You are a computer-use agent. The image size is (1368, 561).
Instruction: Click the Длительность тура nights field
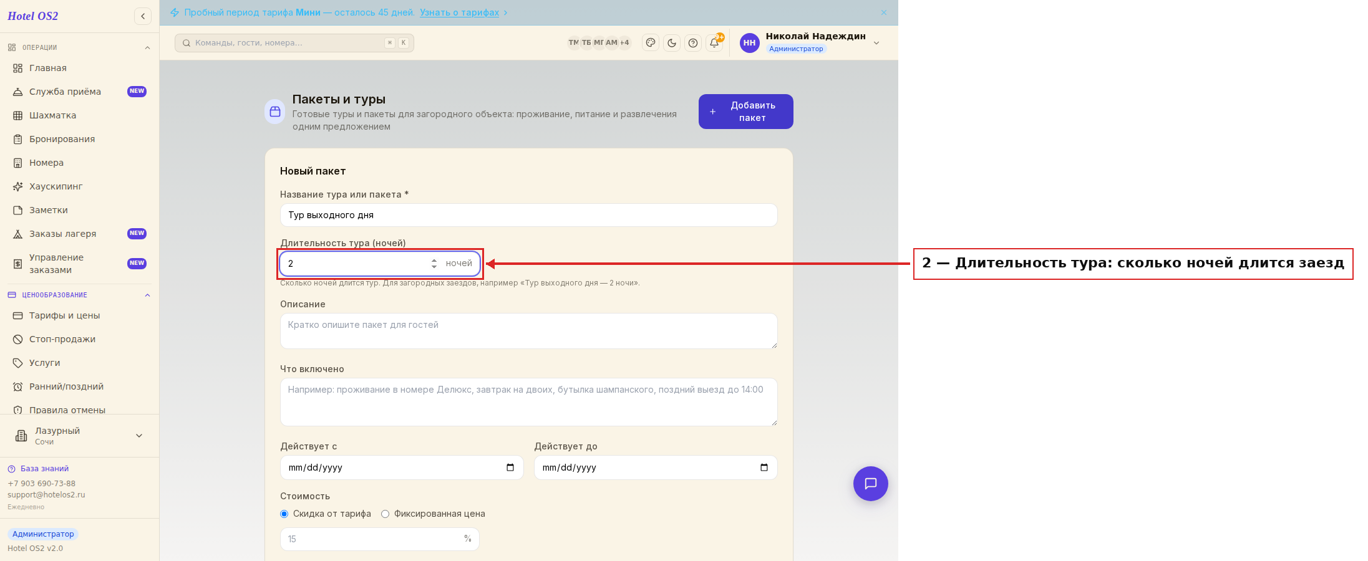point(380,264)
